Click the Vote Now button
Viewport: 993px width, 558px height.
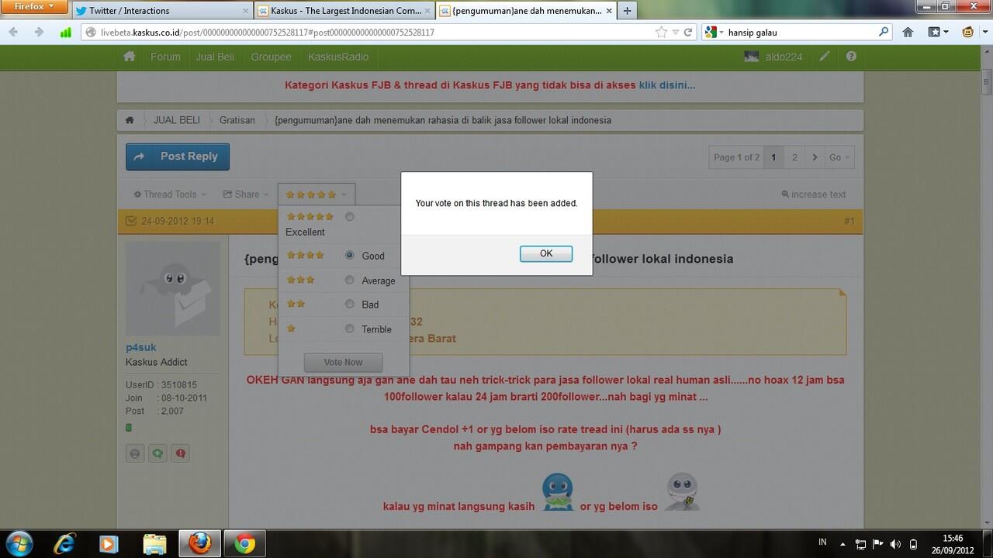point(343,363)
